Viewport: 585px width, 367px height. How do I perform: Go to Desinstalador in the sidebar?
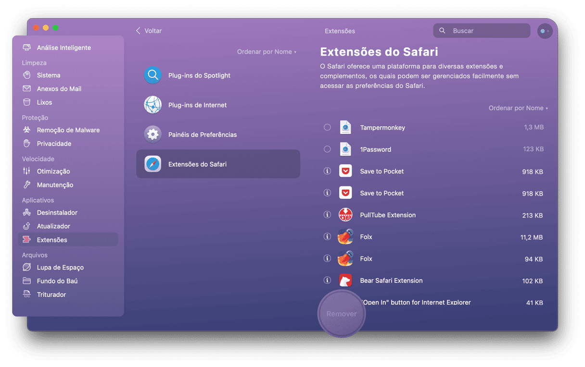click(x=57, y=213)
